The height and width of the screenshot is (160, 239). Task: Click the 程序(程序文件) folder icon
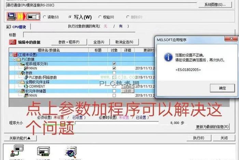point(23,64)
